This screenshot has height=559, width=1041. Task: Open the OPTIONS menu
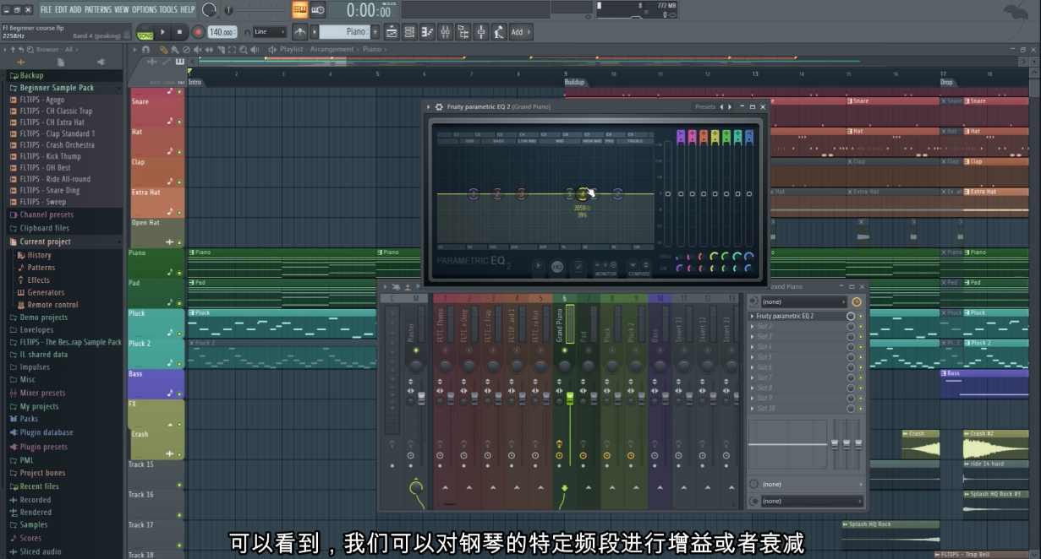coord(144,9)
